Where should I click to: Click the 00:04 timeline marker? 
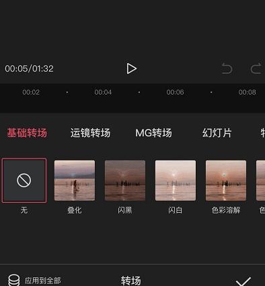103,92
